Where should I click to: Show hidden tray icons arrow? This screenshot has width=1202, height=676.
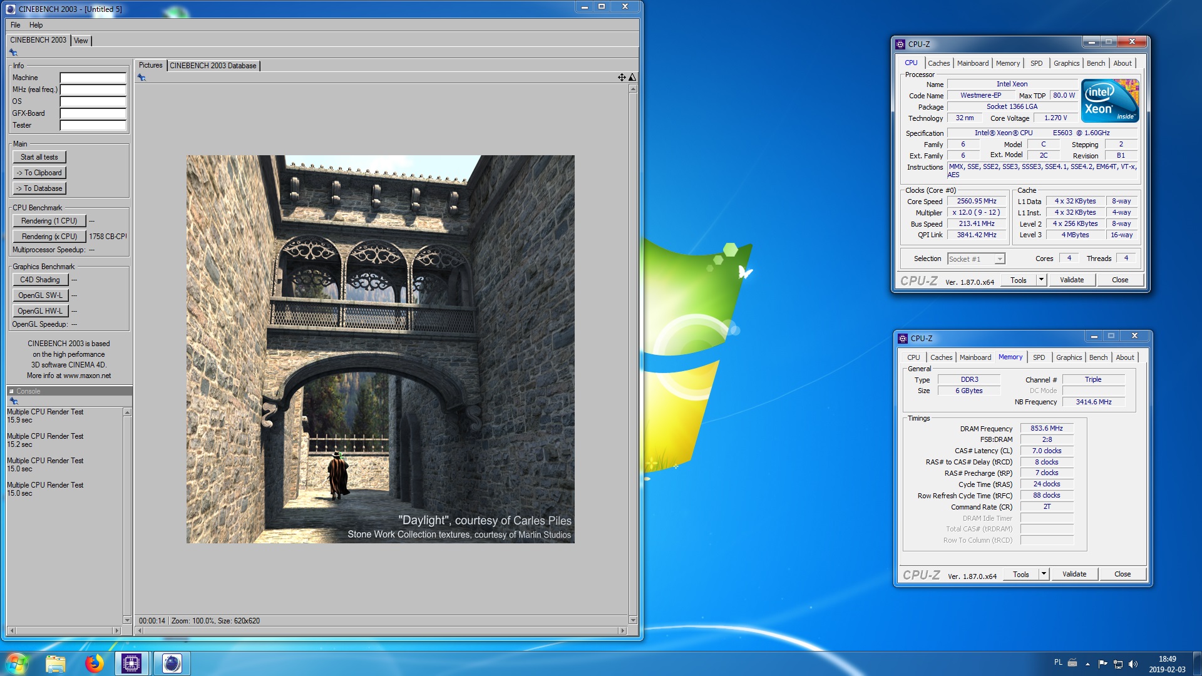(1087, 664)
